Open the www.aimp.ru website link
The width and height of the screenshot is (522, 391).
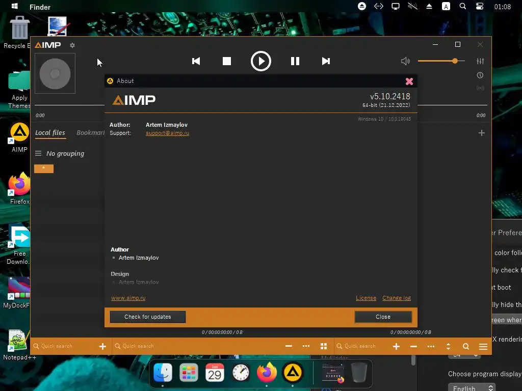click(128, 298)
